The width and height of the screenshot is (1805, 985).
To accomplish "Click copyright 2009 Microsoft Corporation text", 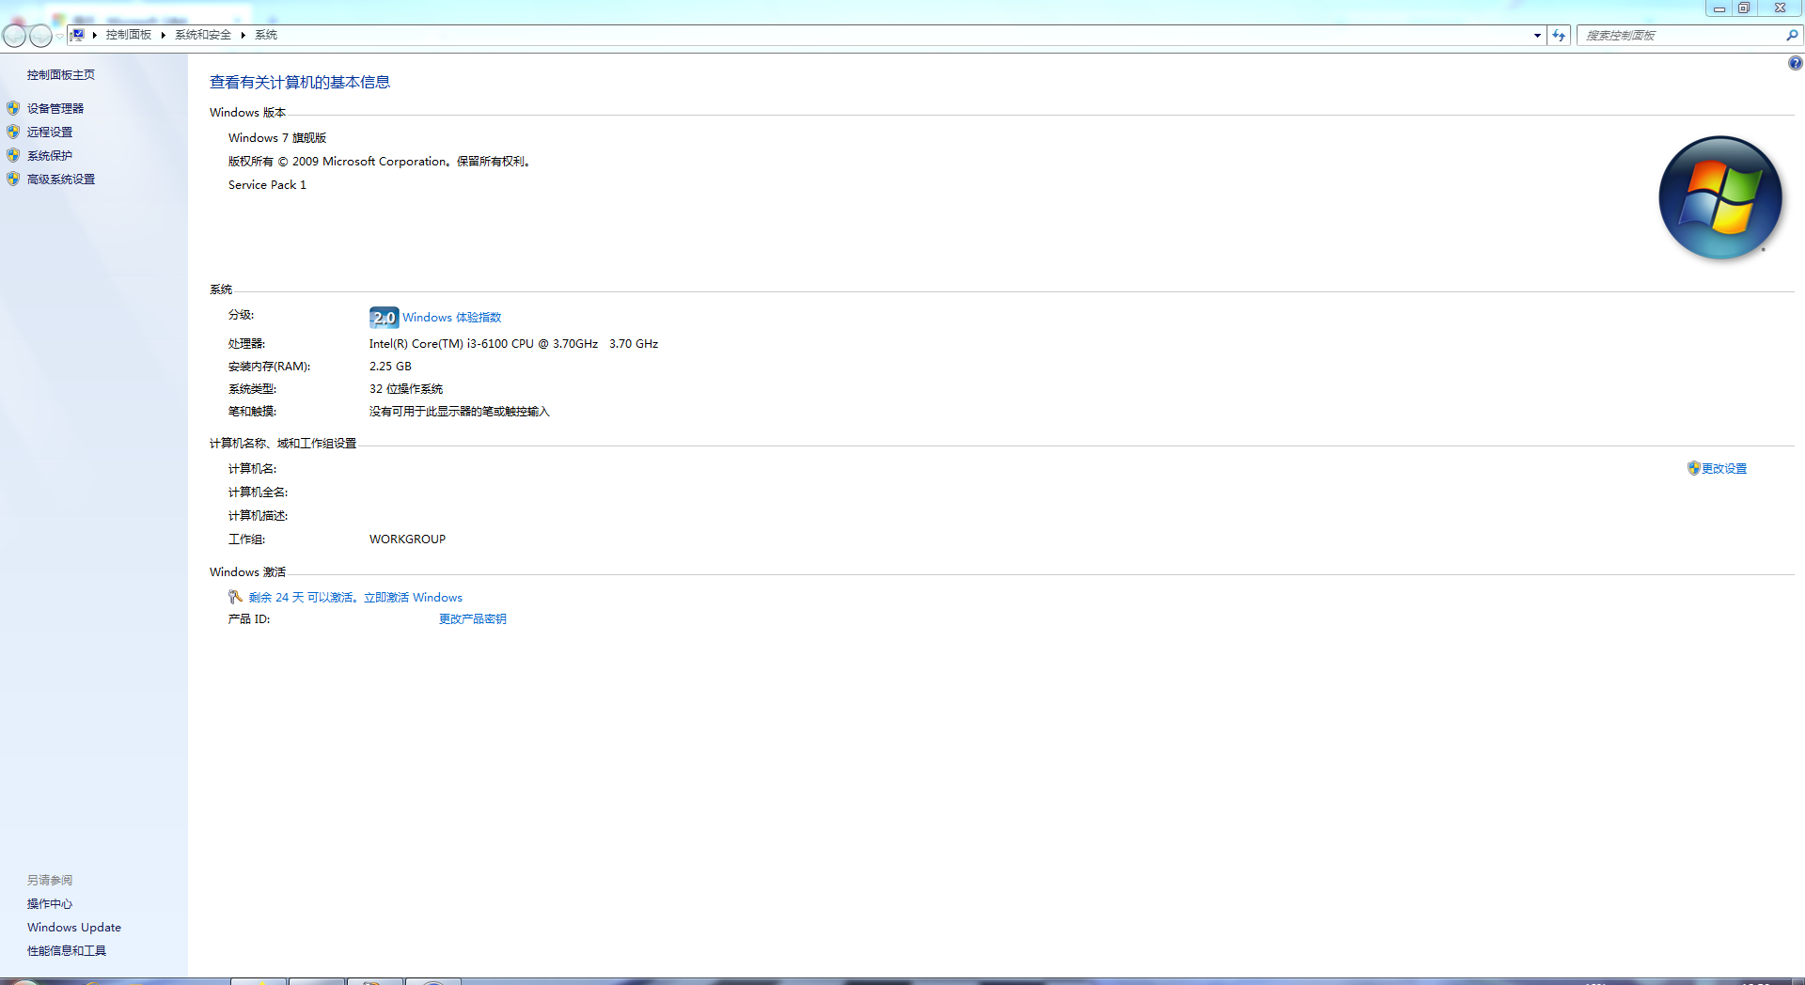I will [x=382, y=162].
